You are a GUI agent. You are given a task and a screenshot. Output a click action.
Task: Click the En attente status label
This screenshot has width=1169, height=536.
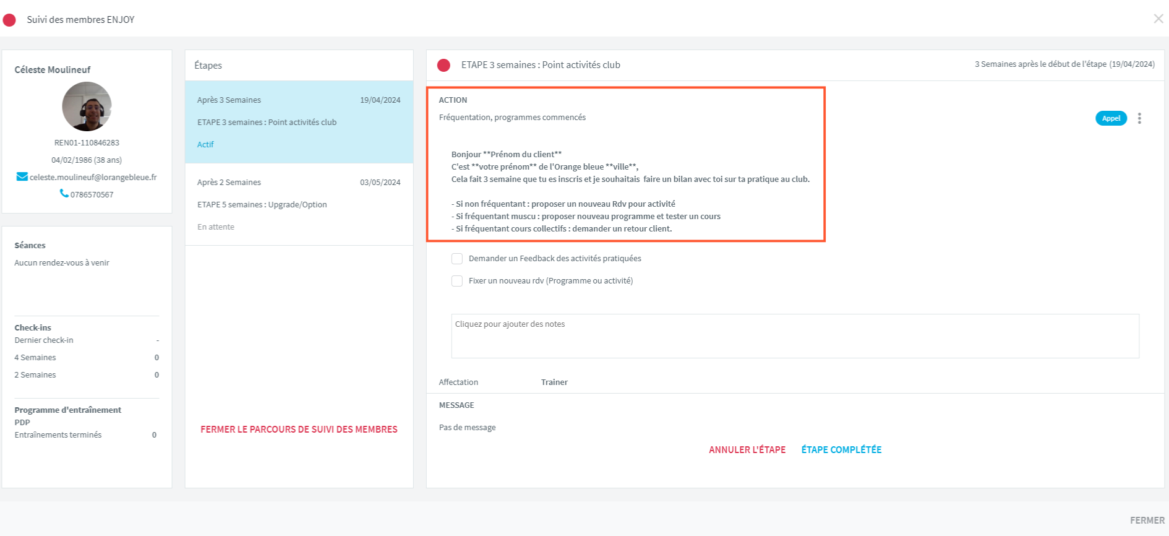[216, 227]
